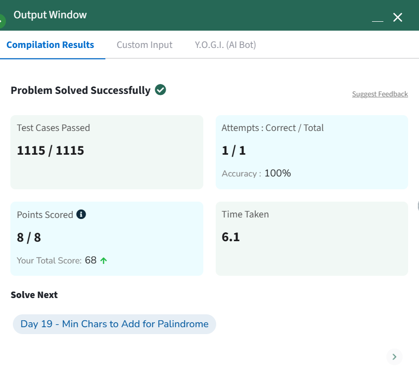Click the Suggest Feedback link
The height and width of the screenshot is (385, 419).
(380, 94)
